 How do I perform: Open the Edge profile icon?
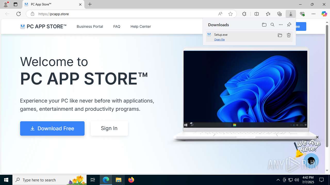[6, 4]
